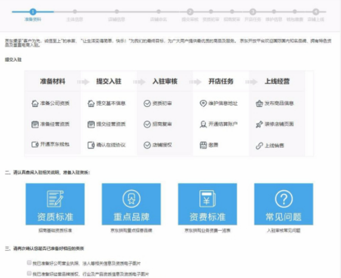The image size is (341, 278).
Task: Click the checkmark icon beside 店铺授权
Action: [x=147, y=145]
